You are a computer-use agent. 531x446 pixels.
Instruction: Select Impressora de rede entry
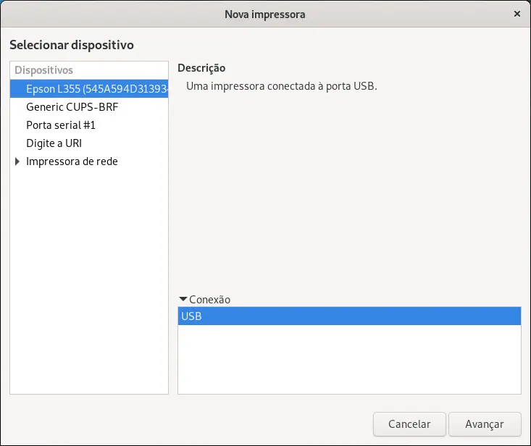click(89, 161)
